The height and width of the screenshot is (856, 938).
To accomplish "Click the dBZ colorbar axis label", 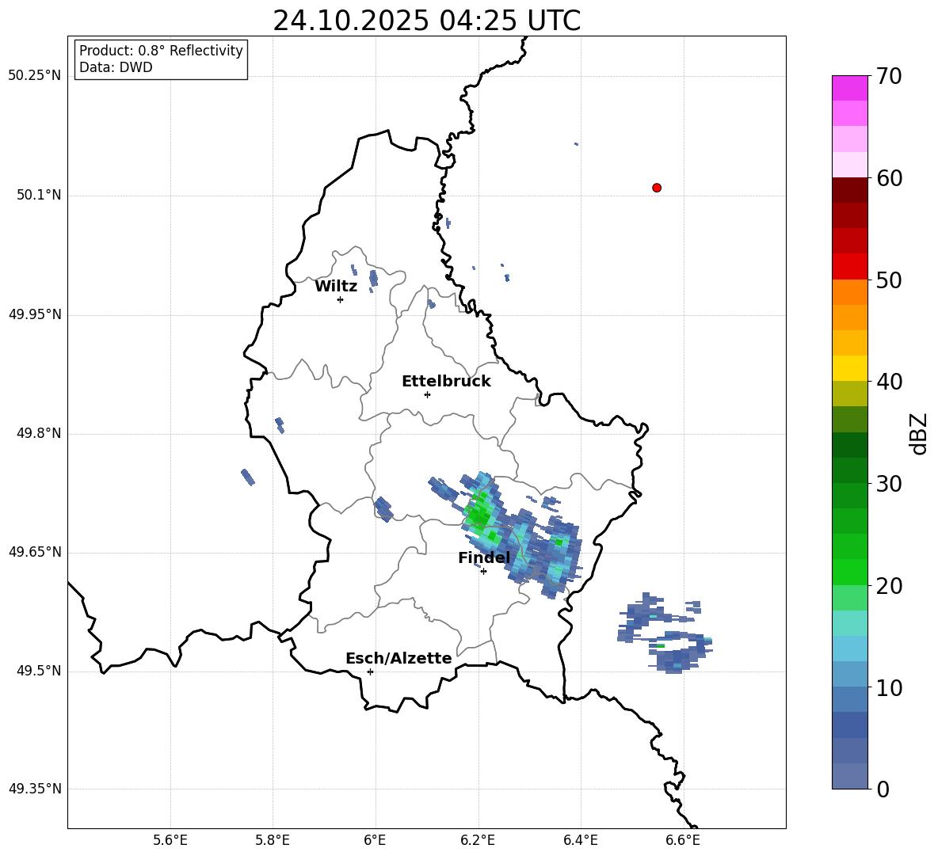I will pos(918,433).
